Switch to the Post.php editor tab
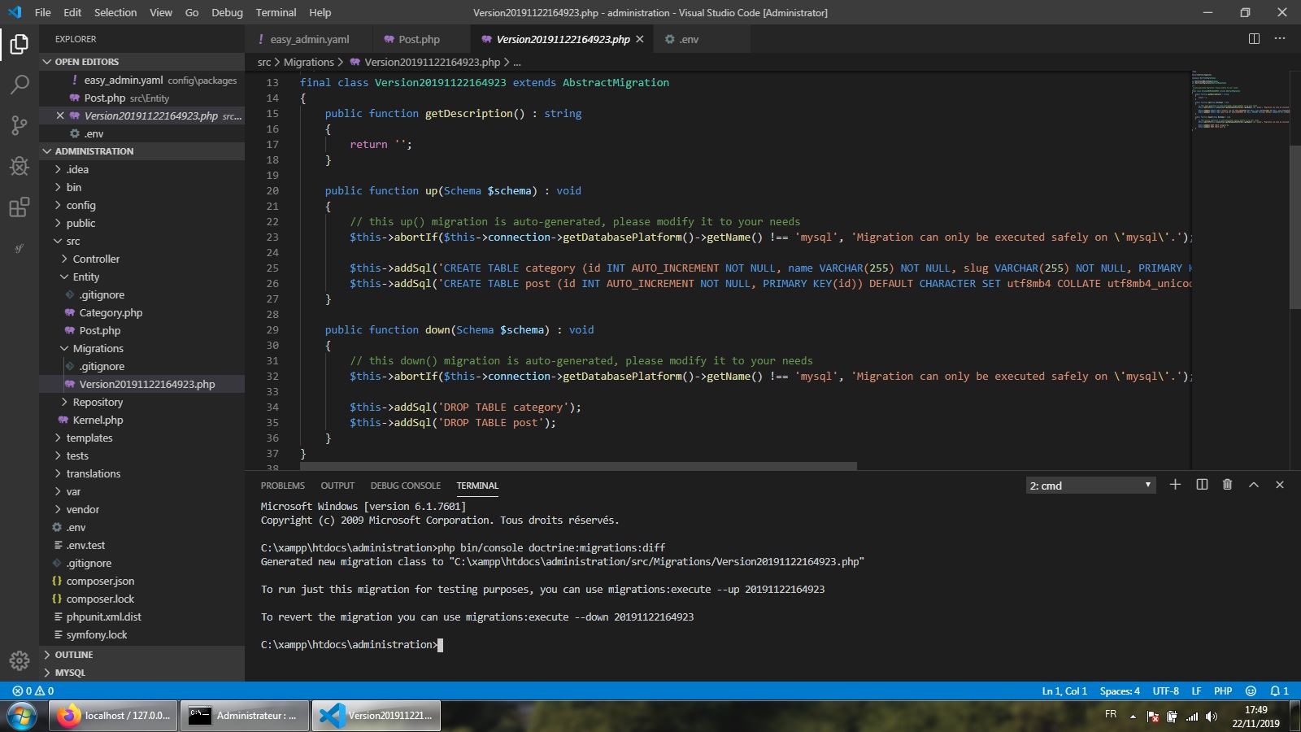Viewport: 1301px width, 732px height. coord(419,39)
